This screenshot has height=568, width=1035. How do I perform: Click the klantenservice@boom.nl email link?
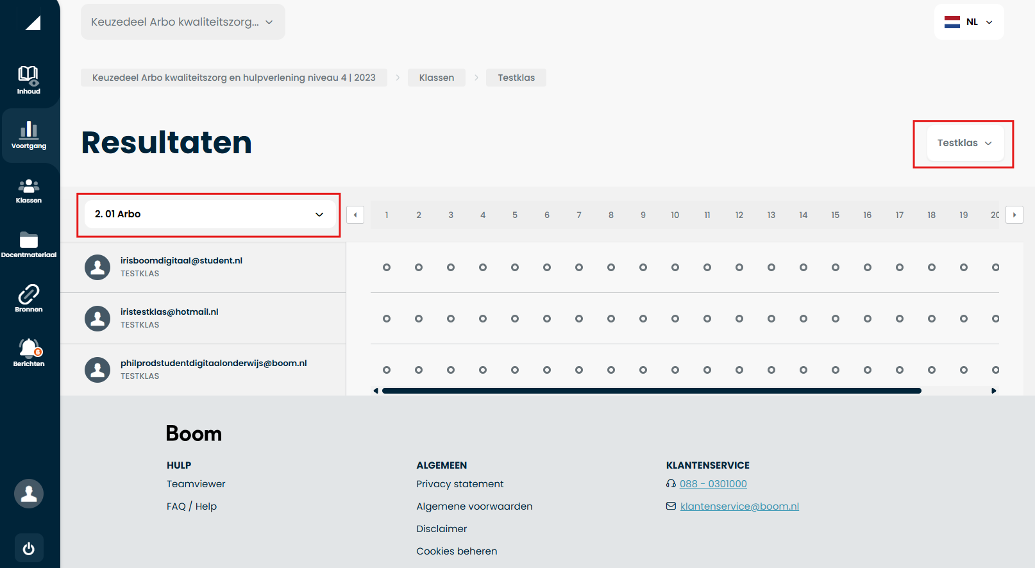point(739,506)
